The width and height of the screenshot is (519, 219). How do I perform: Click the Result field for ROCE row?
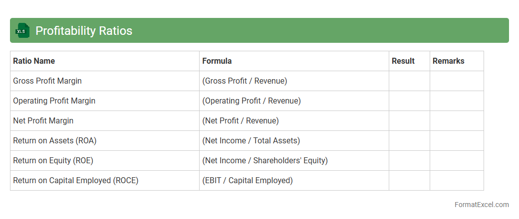409,181
